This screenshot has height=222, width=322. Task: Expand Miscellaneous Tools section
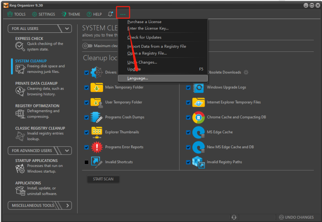[40, 205]
